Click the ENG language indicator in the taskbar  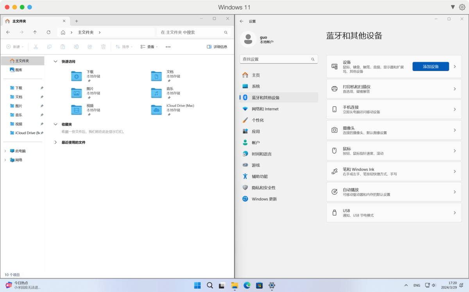point(417,285)
